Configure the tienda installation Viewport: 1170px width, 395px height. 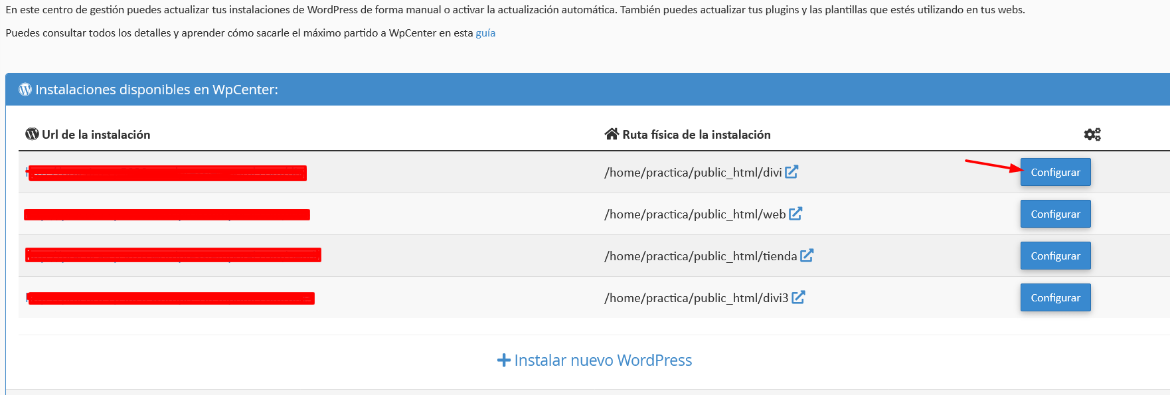(x=1055, y=256)
